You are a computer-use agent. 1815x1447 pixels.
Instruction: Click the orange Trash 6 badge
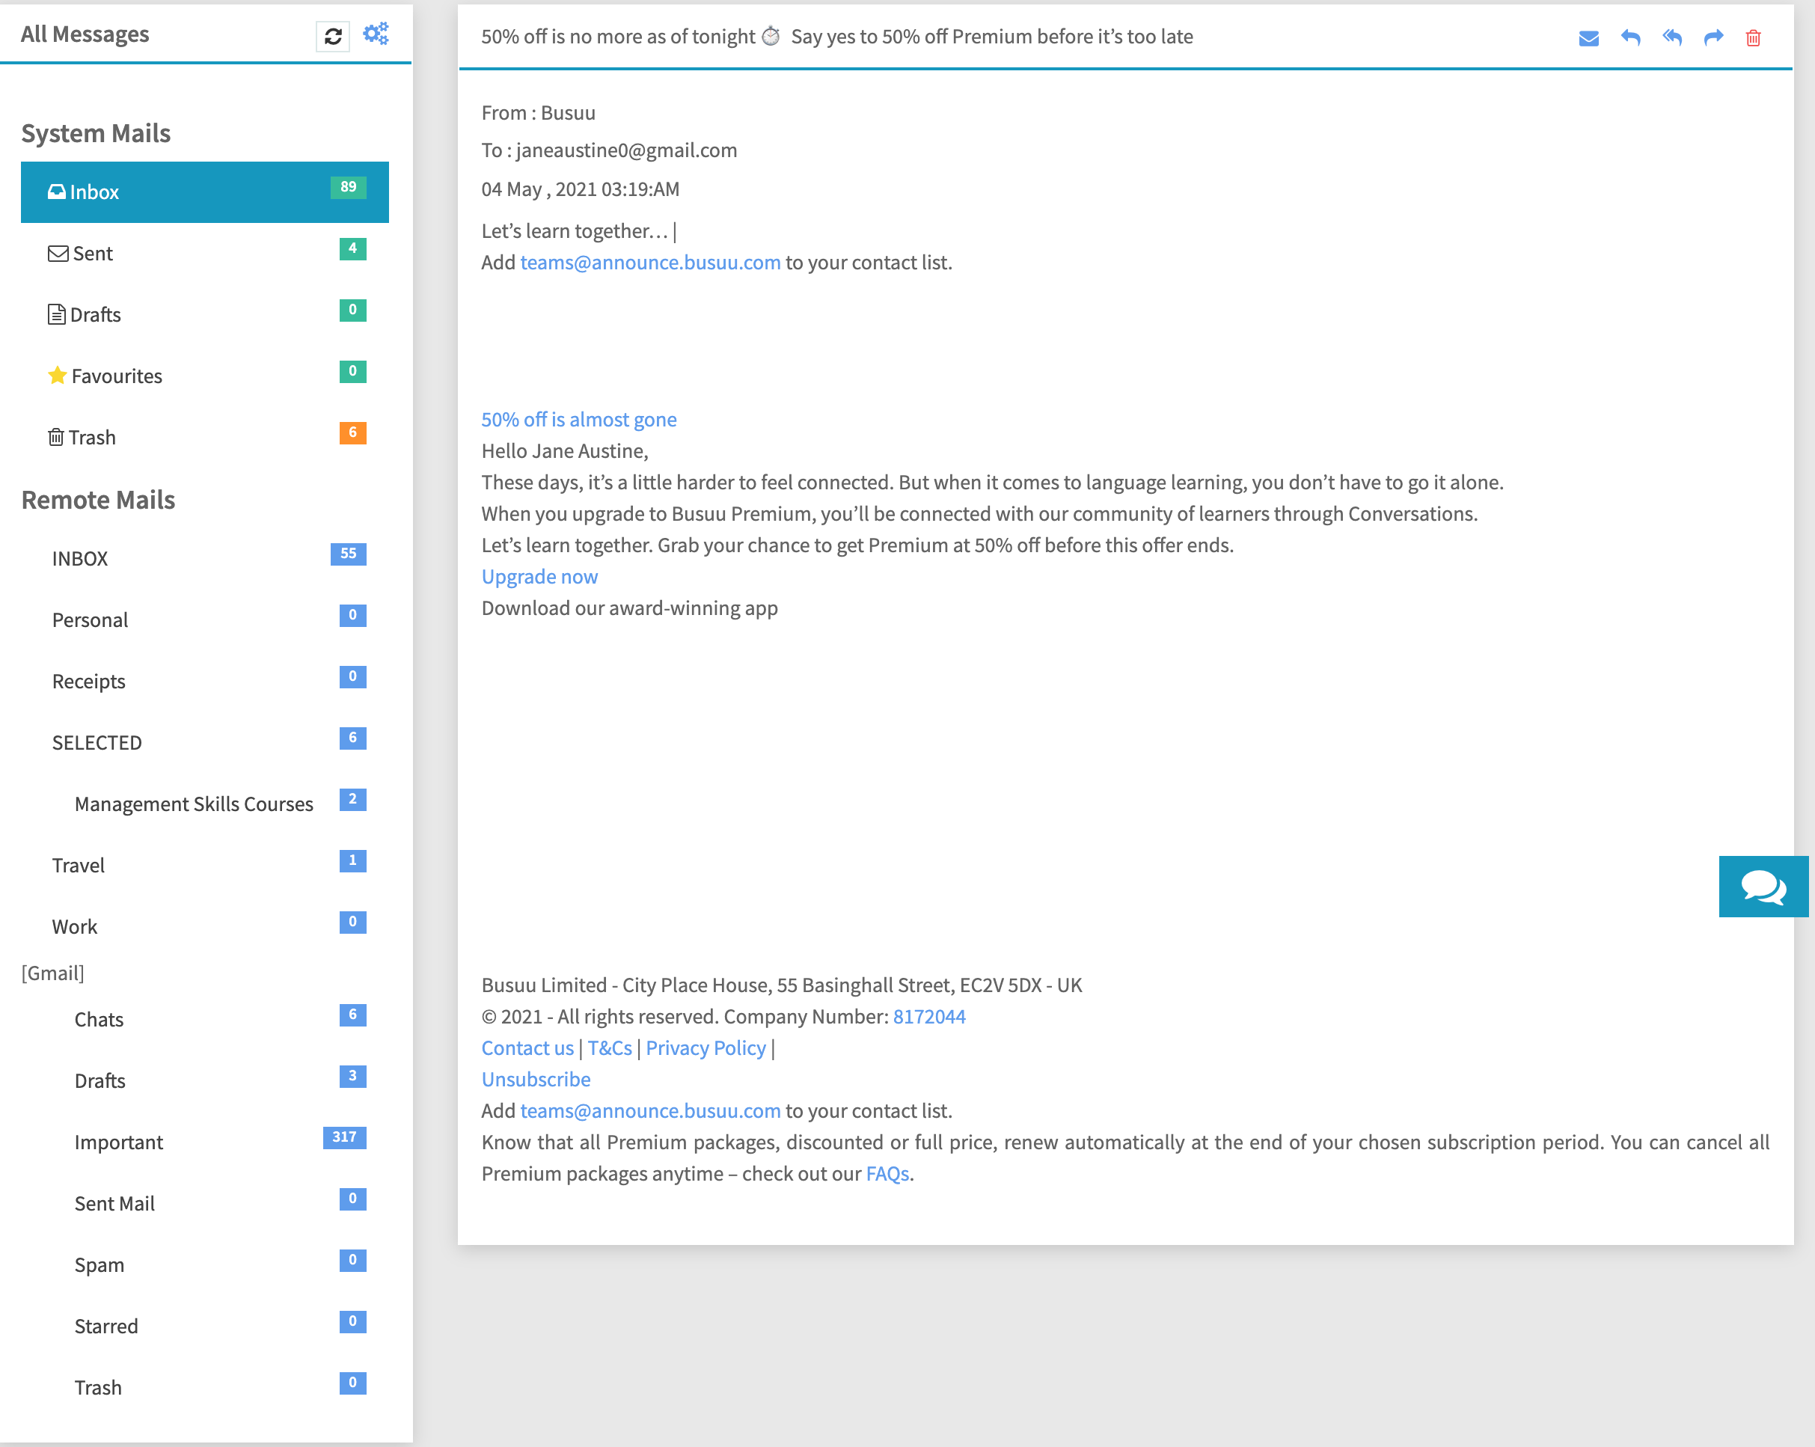(x=352, y=432)
